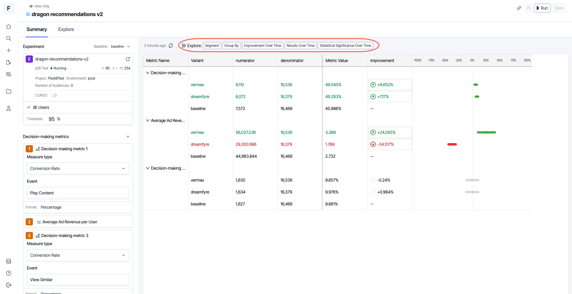Click the Segment explore button
Viewport: 572px width, 294px height.
[212, 46]
